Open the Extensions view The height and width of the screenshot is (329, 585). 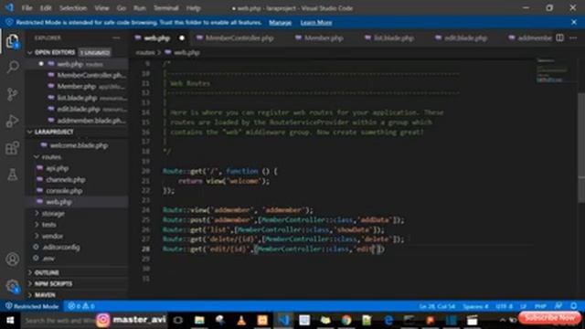(x=12, y=148)
